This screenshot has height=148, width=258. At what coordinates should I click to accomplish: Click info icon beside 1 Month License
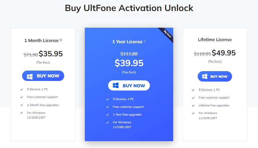click(61, 40)
